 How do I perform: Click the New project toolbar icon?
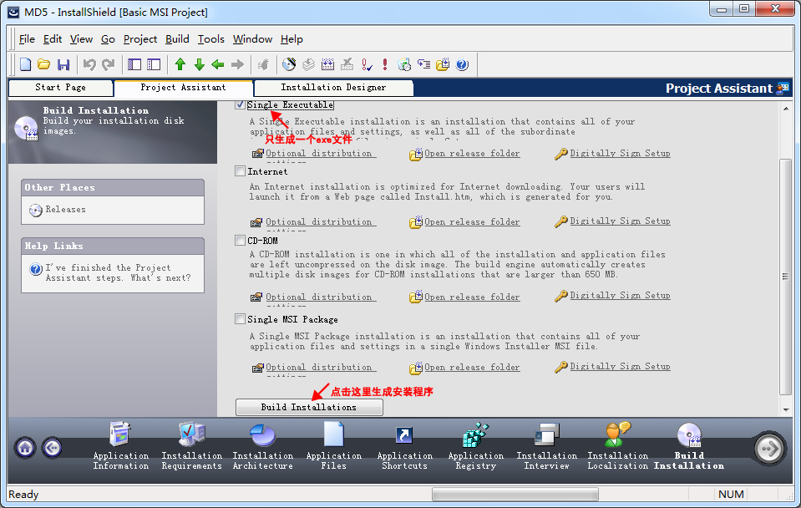[25, 64]
